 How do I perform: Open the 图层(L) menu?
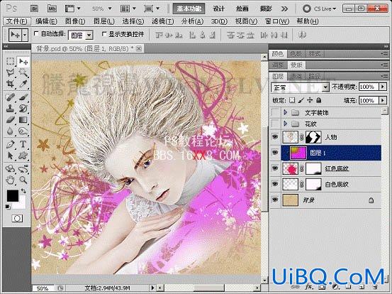(104, 21)
